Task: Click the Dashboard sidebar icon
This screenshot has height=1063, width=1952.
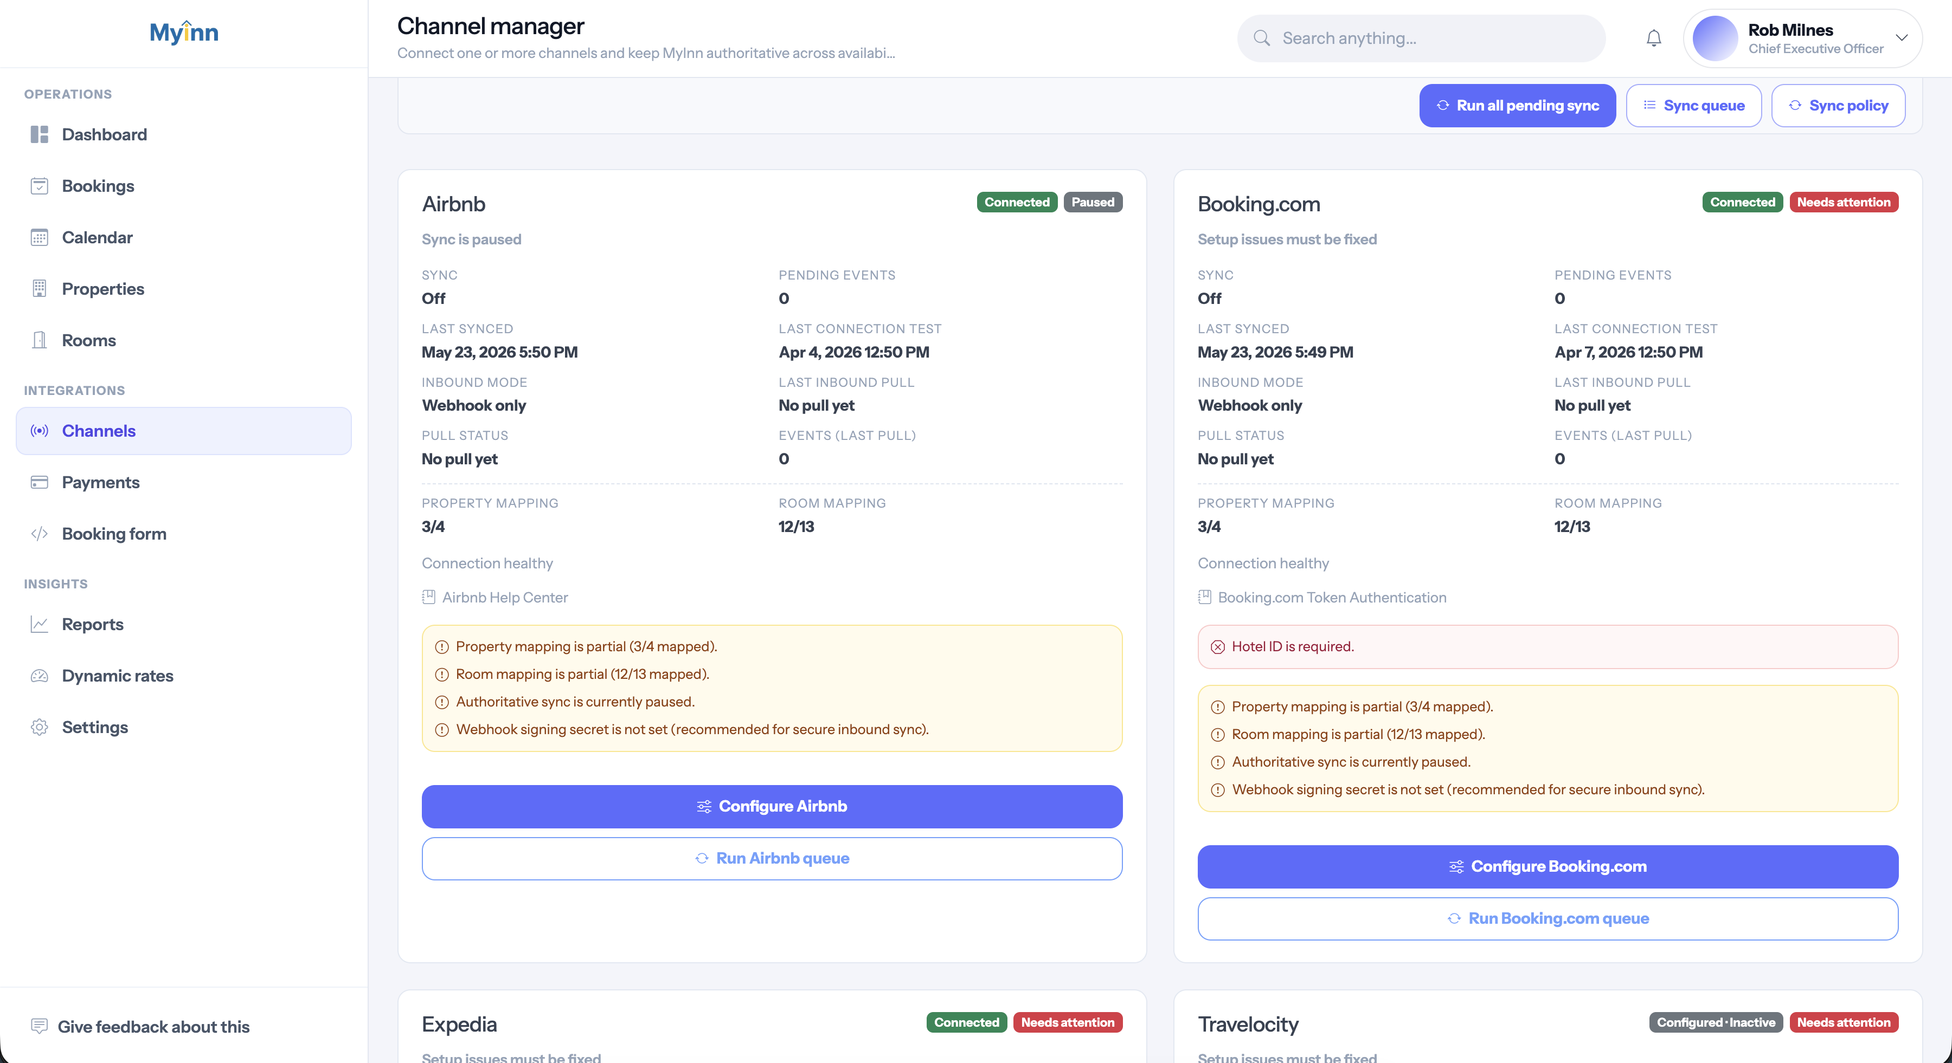Action: [x=40, y=135]
